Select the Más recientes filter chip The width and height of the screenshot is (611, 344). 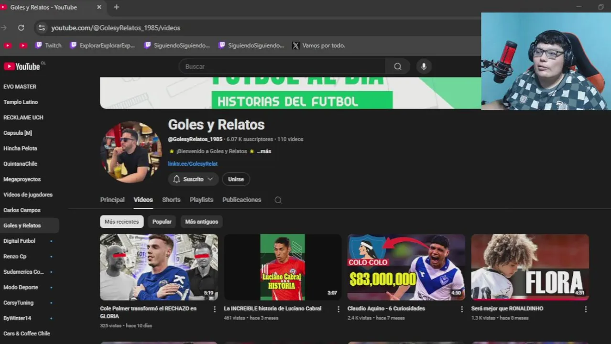(122, 222)
